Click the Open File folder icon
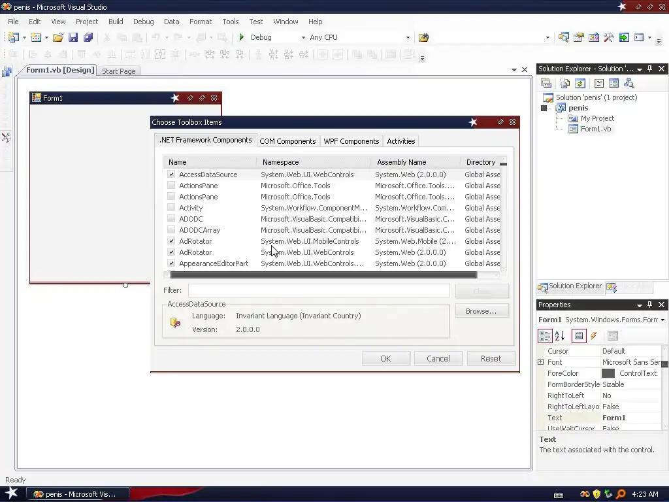669x502 pixels. (58, 37)
